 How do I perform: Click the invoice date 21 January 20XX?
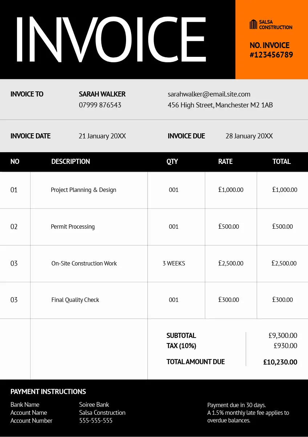click(x=102, y=136)
